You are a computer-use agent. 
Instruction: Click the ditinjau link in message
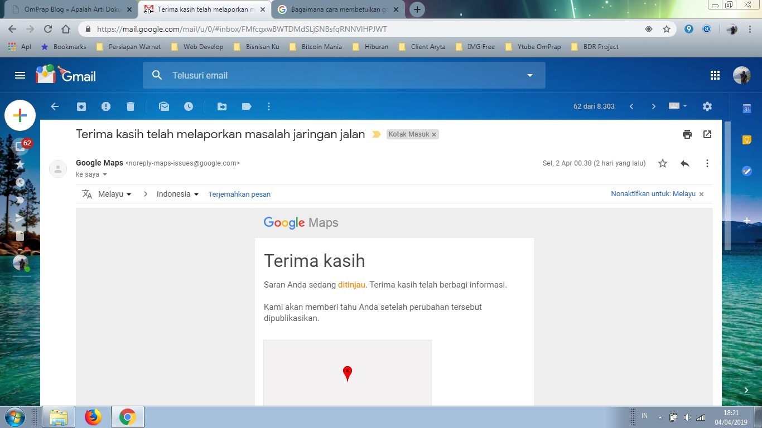click(x=351, y=285)
